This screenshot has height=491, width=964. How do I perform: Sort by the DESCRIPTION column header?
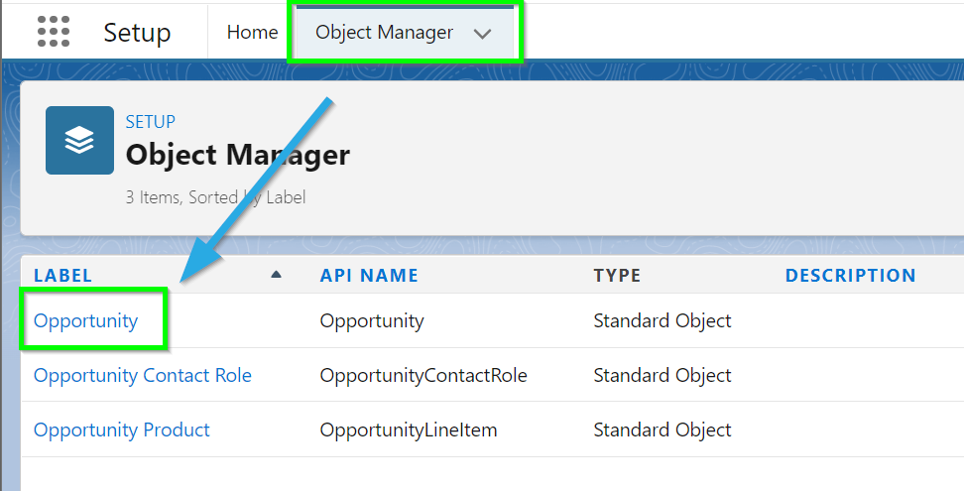(x=851, y=276)
